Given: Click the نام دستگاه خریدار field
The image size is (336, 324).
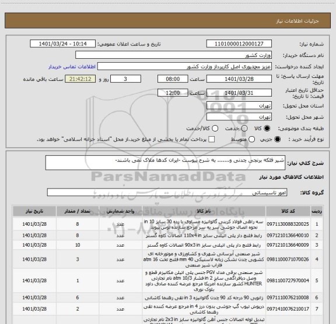Looking at the screenshot, I should pos(174,55).
